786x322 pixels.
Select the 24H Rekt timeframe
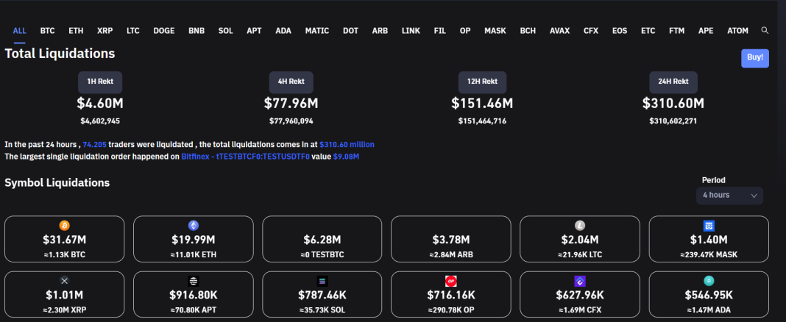673,82
